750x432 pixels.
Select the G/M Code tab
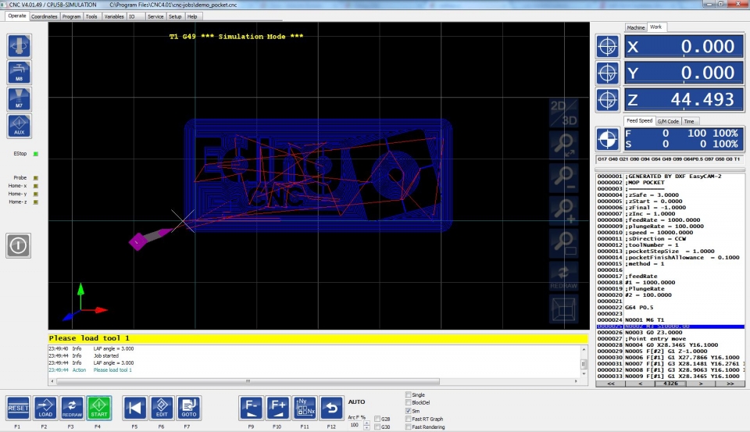click(668, 121)
